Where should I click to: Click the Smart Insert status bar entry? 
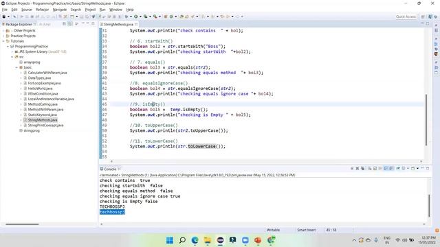[307, 230]
